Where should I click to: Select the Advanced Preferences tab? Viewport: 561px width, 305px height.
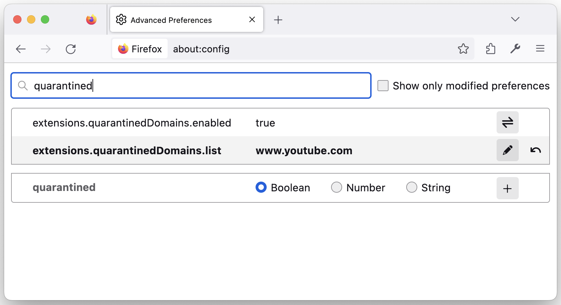click(x=187, y=20)
